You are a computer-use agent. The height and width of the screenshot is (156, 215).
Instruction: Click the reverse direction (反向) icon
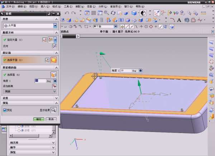(x=54, y=46)
